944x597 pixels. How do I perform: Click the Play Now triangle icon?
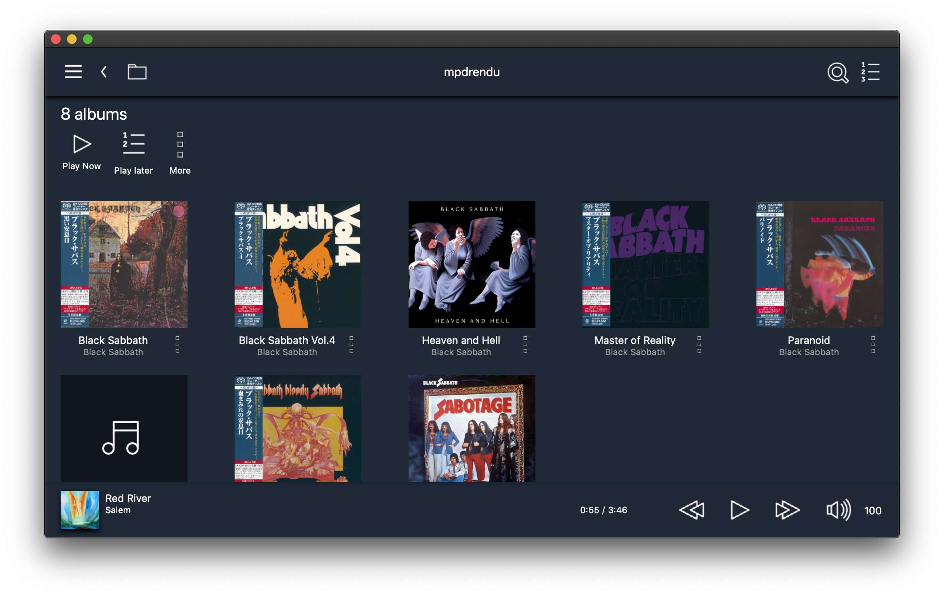click(82, 144)
